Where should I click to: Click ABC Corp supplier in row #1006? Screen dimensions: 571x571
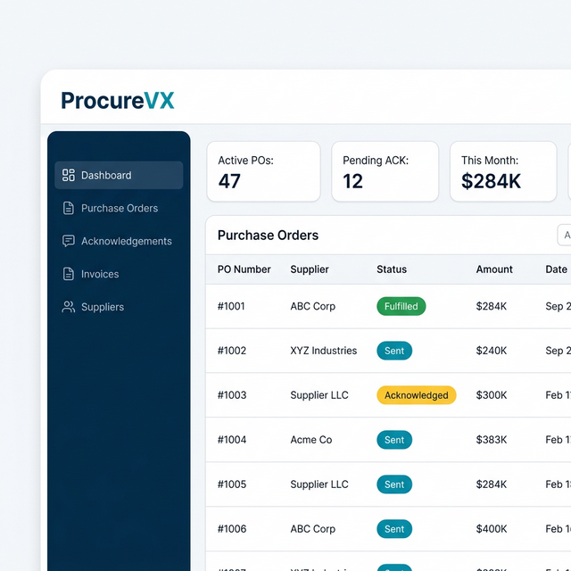point(313,529)
